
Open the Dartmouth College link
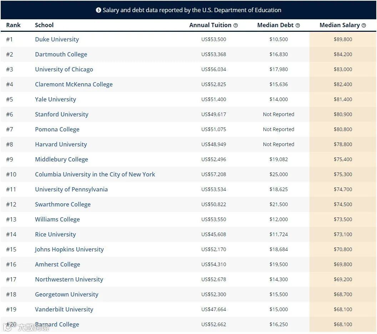point(61,54)
